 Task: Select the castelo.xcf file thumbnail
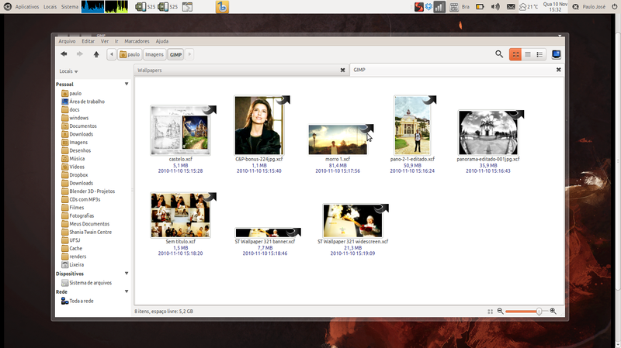178,130
